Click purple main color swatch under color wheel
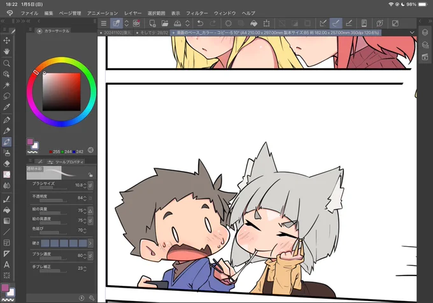433x303 pixels. (x=30, y=142)
